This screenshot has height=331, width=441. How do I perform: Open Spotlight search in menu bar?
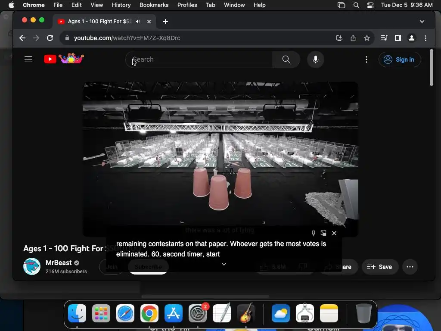[x=356, y=5]
